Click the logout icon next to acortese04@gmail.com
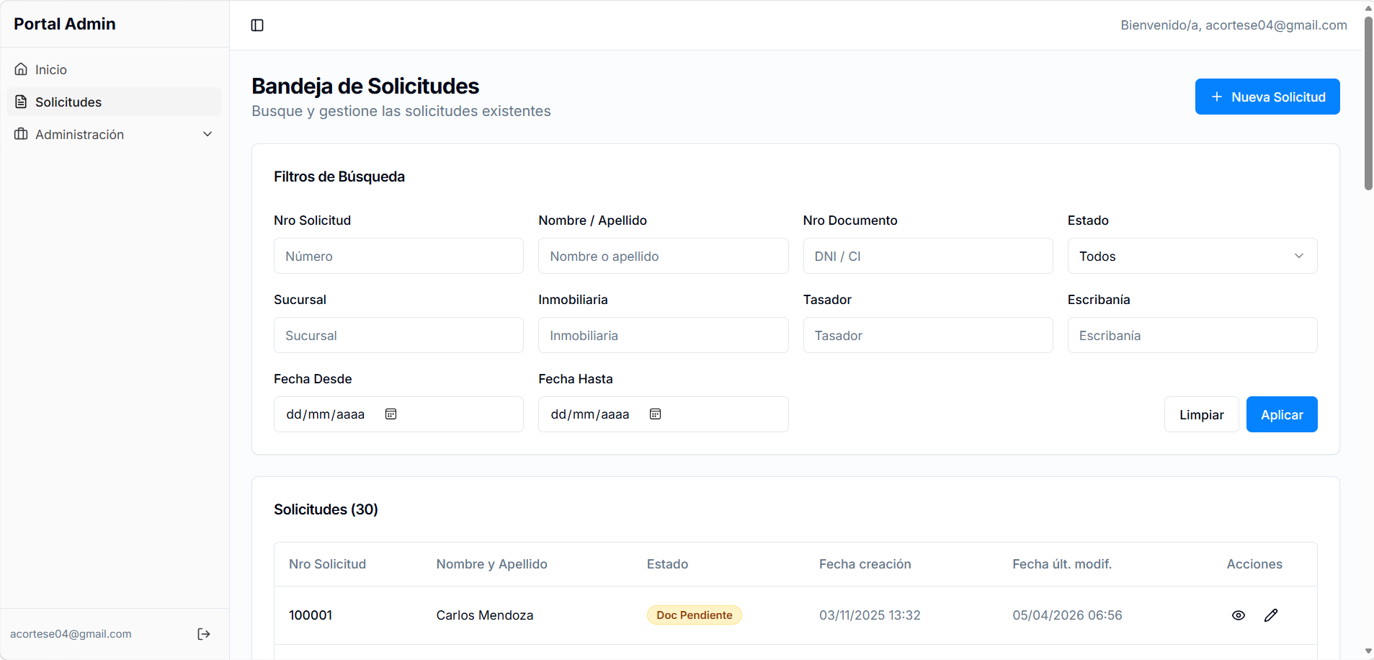Image resolution: width=1374 pixels, height=660 pixels. tap(203, 633)
